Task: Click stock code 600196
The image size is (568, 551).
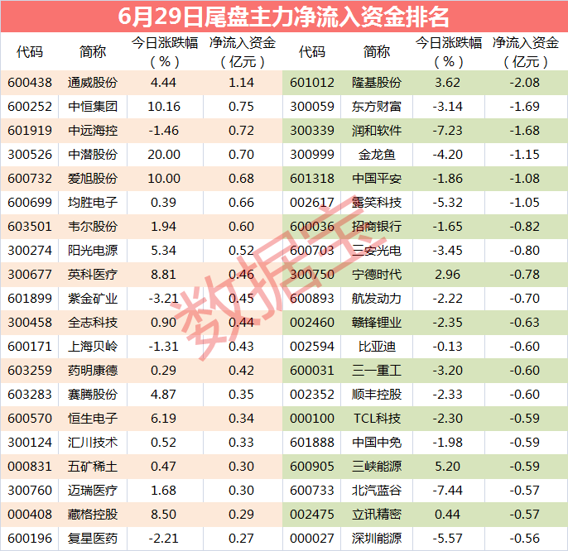Action: tap(30, 539)
